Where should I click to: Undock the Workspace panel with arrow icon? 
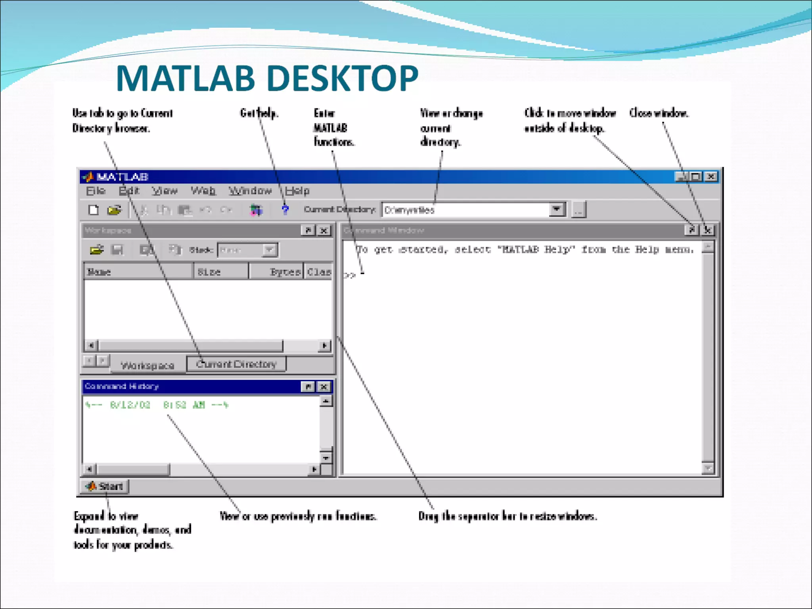click(308, 230)
